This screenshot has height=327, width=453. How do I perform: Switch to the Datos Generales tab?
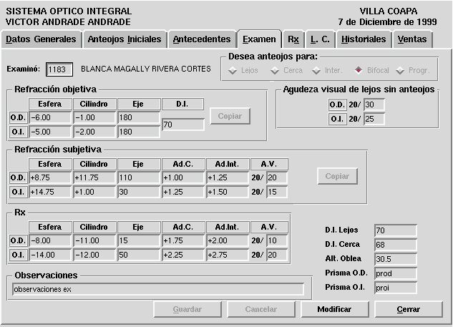pos(40,39)
